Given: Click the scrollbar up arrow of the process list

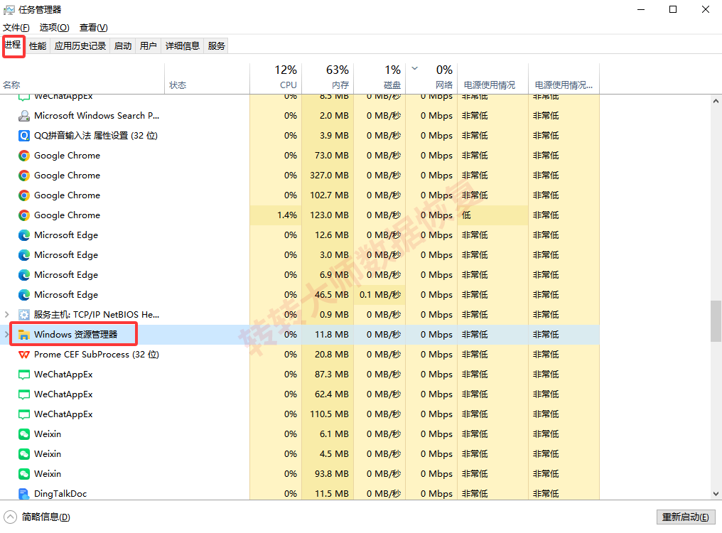Looking at the screenshot, I should tap(716, 101).
